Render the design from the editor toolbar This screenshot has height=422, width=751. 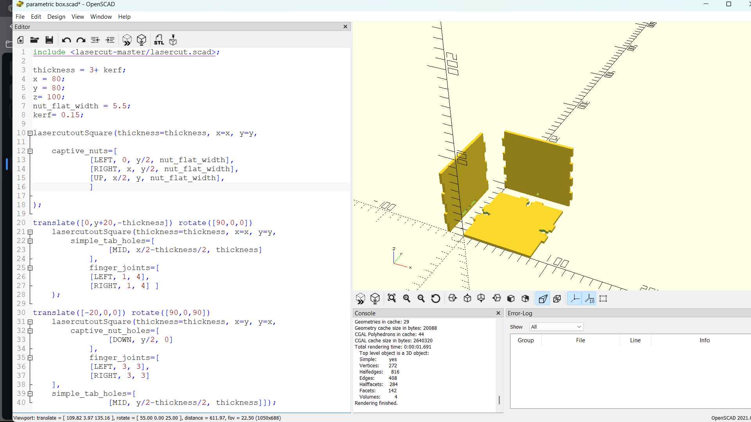142,40
